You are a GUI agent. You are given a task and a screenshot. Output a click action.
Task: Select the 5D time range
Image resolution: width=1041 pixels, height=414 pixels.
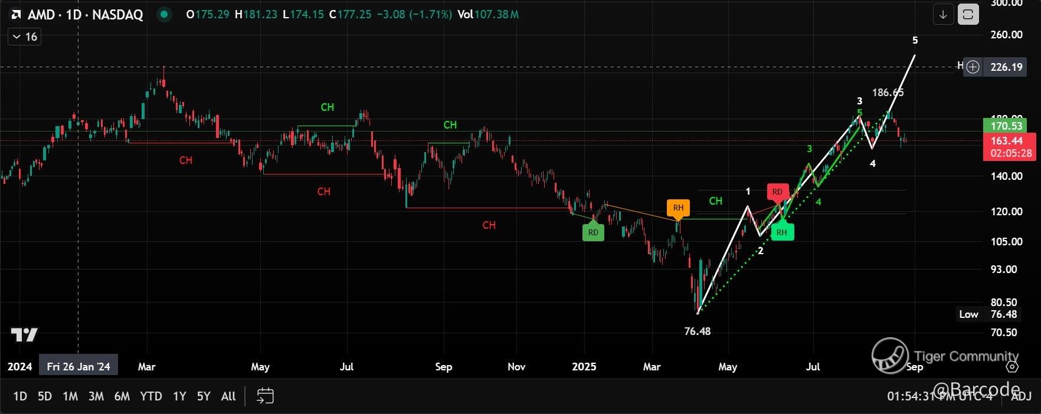[x=45, y=396]
